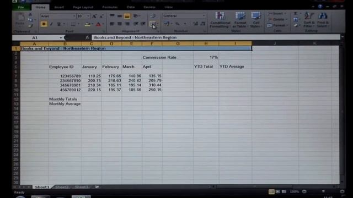Open Conditional Formatting menu

[220, 20]
